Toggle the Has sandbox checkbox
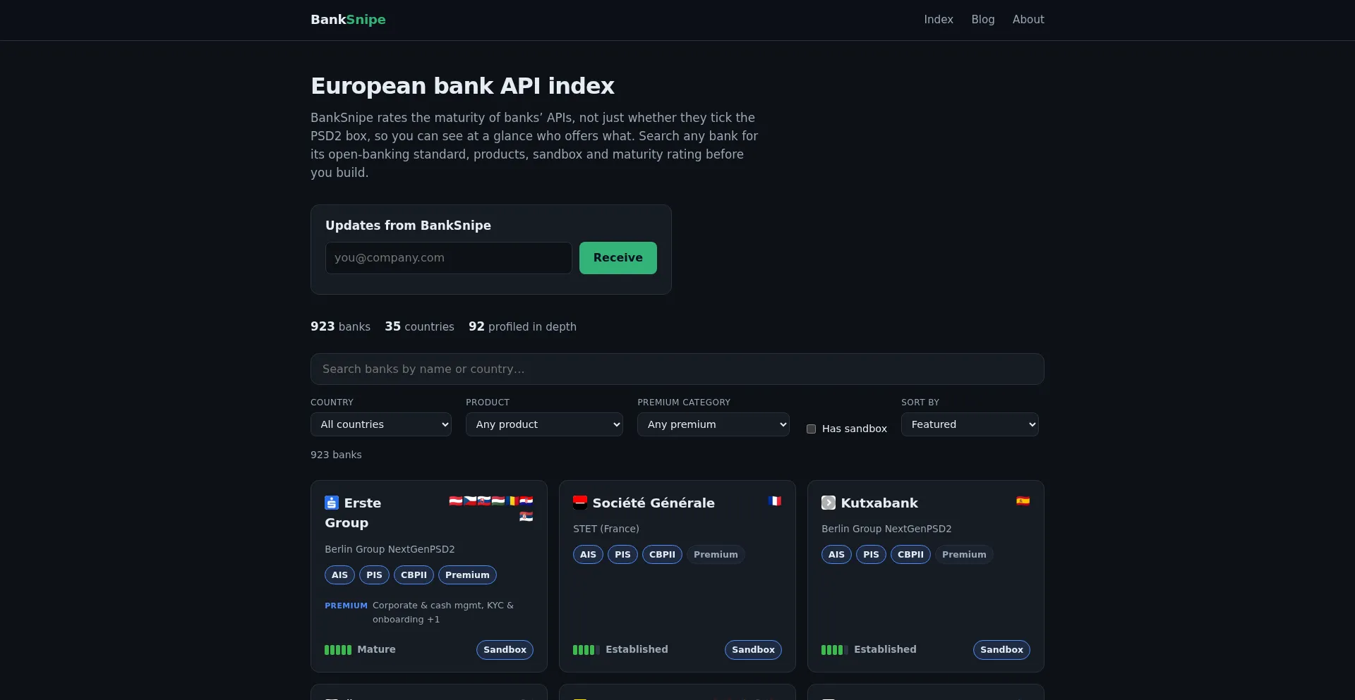 pyautogui.click(x=812, y=429)
